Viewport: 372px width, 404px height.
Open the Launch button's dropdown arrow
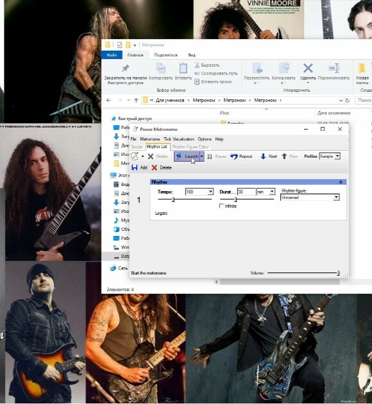[x=202, y=156]
